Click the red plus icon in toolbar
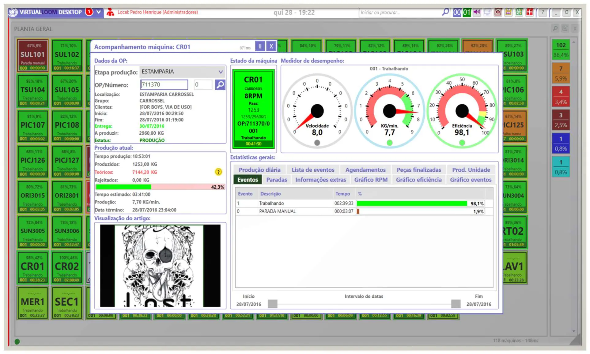This screenshot has width=590, height=354. [529, 12]
